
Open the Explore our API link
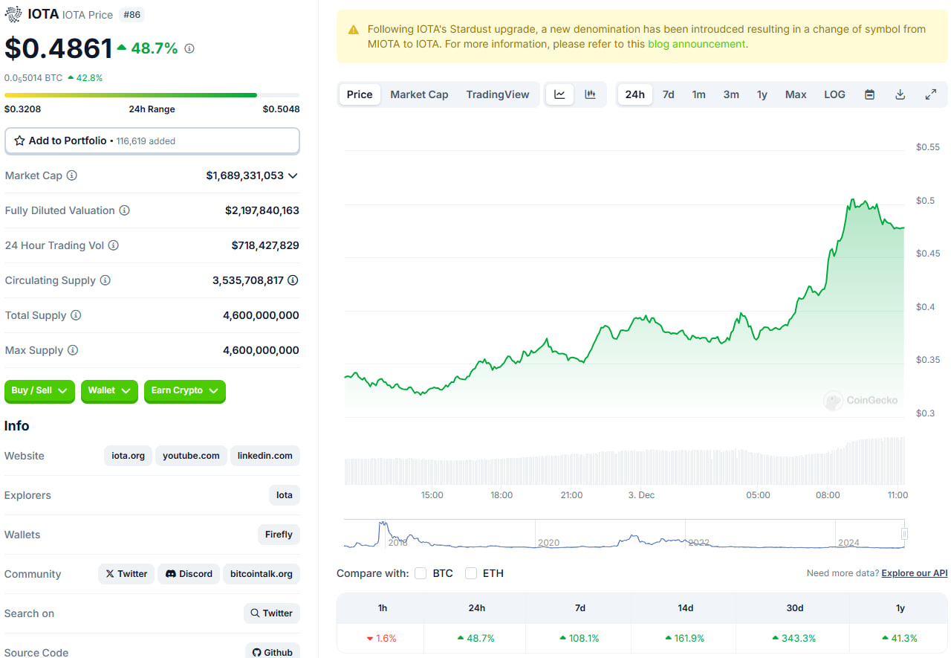(x=915, y=573)
